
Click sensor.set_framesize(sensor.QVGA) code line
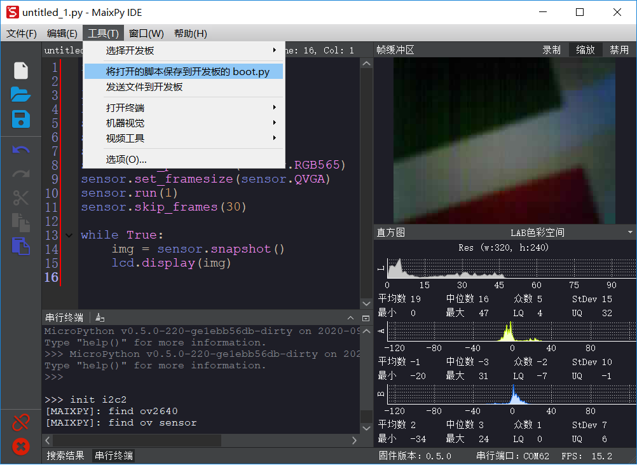(x=205, y=179)
